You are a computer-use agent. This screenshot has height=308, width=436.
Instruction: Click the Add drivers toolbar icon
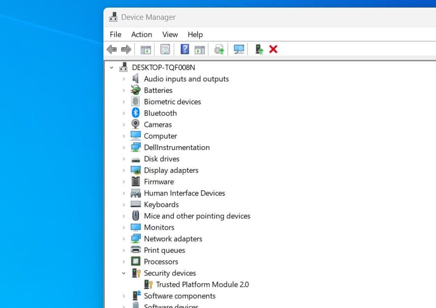[x=259, y=49]
